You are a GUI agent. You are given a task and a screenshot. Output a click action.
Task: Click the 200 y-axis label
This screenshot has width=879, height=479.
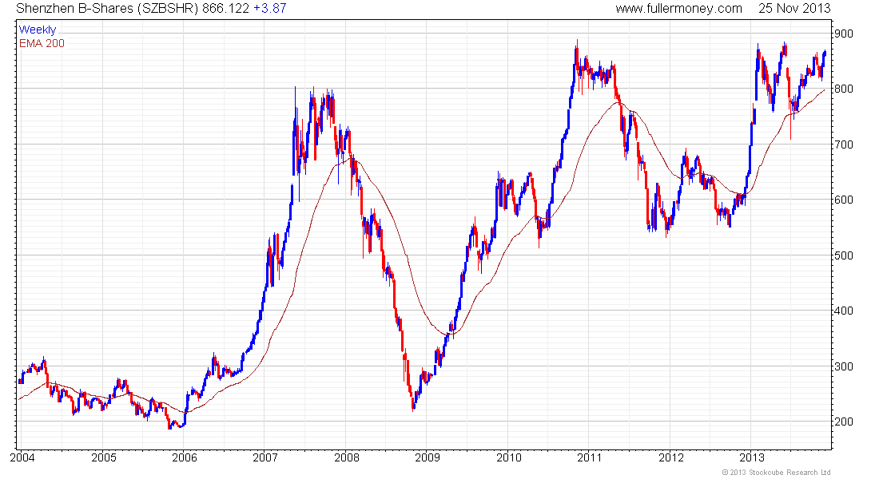coord(843,422)
